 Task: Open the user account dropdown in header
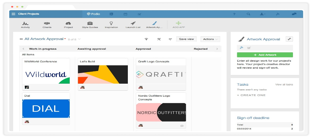point(263,14)
